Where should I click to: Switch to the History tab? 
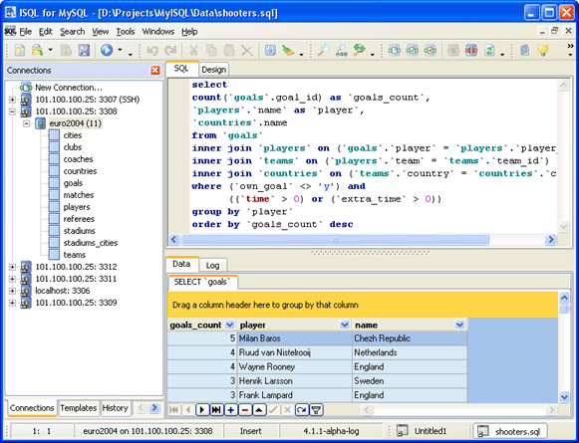point(115,408)
